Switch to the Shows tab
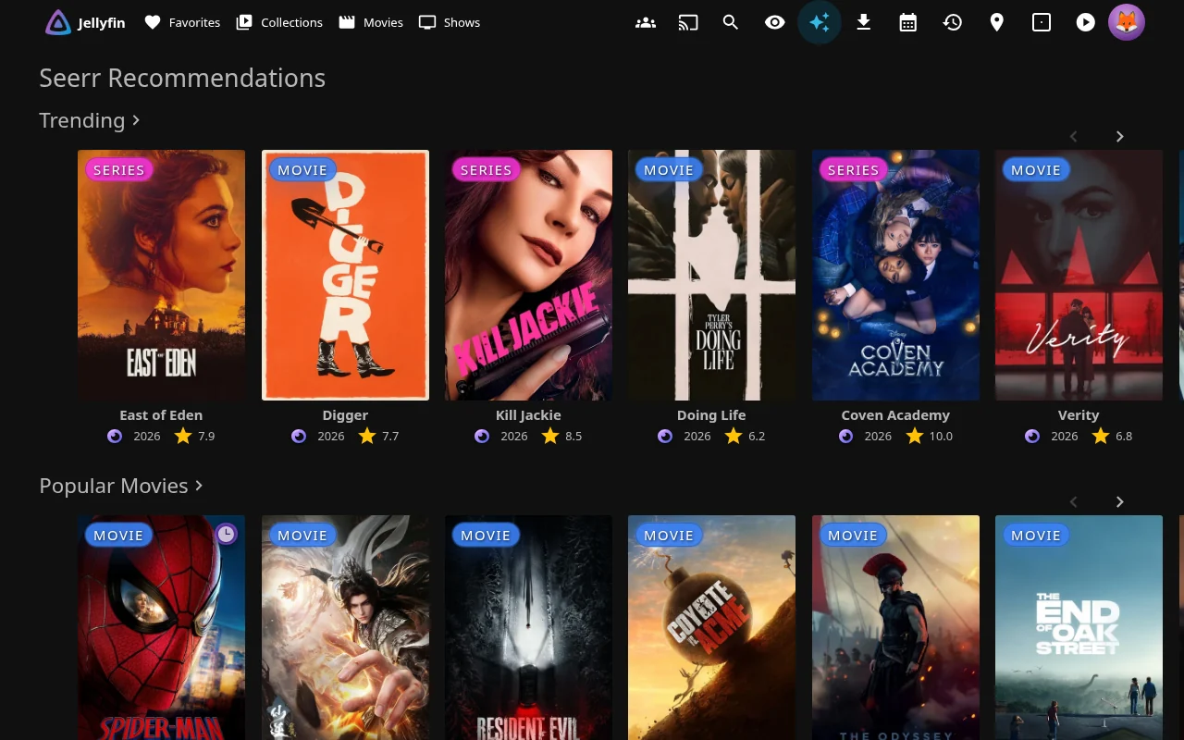This screenshot has width=1184, height=740. 450,22
